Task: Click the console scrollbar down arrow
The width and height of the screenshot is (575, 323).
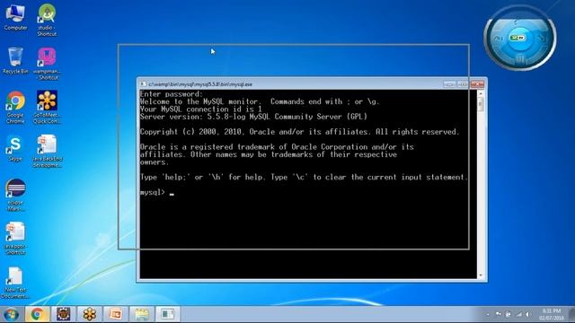Action: pos(481,275)
